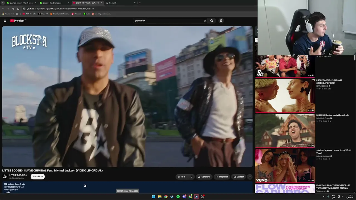Show hidden system tray icons
Image resolution: width=356 pixels, height=200 pixels.
click(323, 197)
